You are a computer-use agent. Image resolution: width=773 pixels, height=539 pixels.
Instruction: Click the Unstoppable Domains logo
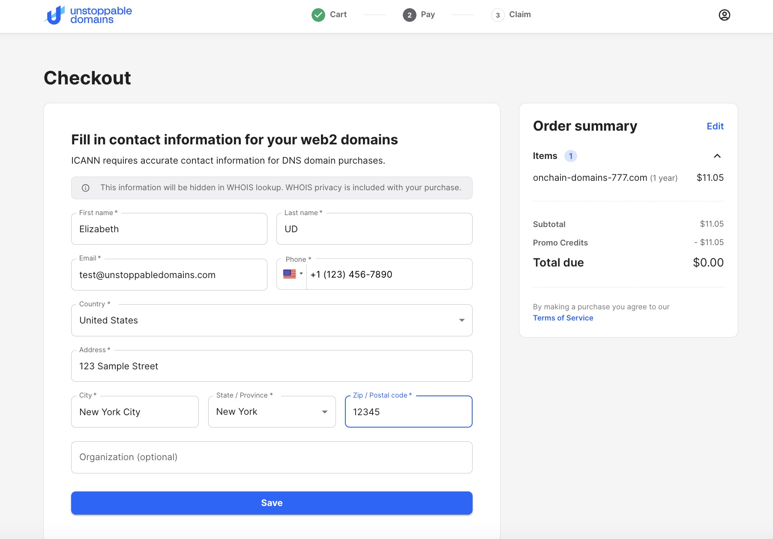(88, 15)
